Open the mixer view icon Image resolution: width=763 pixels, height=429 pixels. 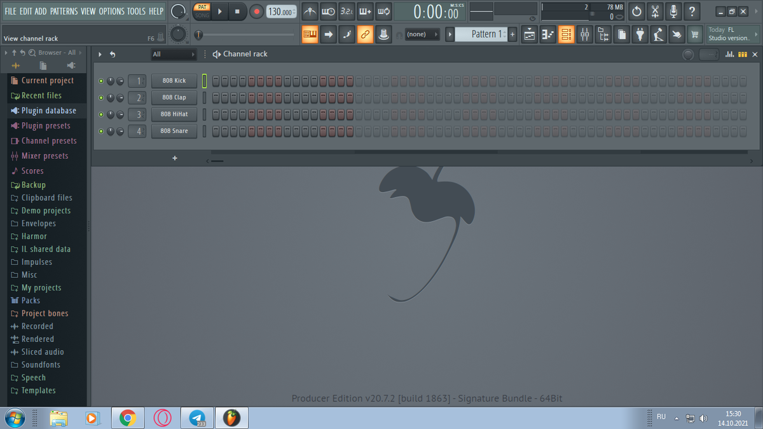[585, 34]
